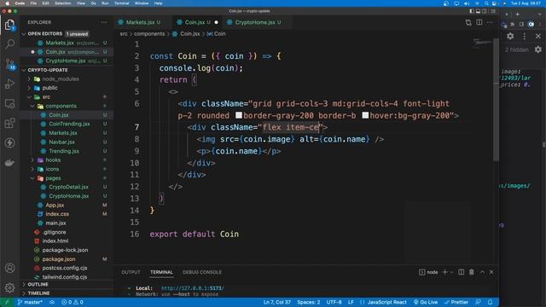Open the File menu in the menu bar
The image size is (546, 307).
33,3
